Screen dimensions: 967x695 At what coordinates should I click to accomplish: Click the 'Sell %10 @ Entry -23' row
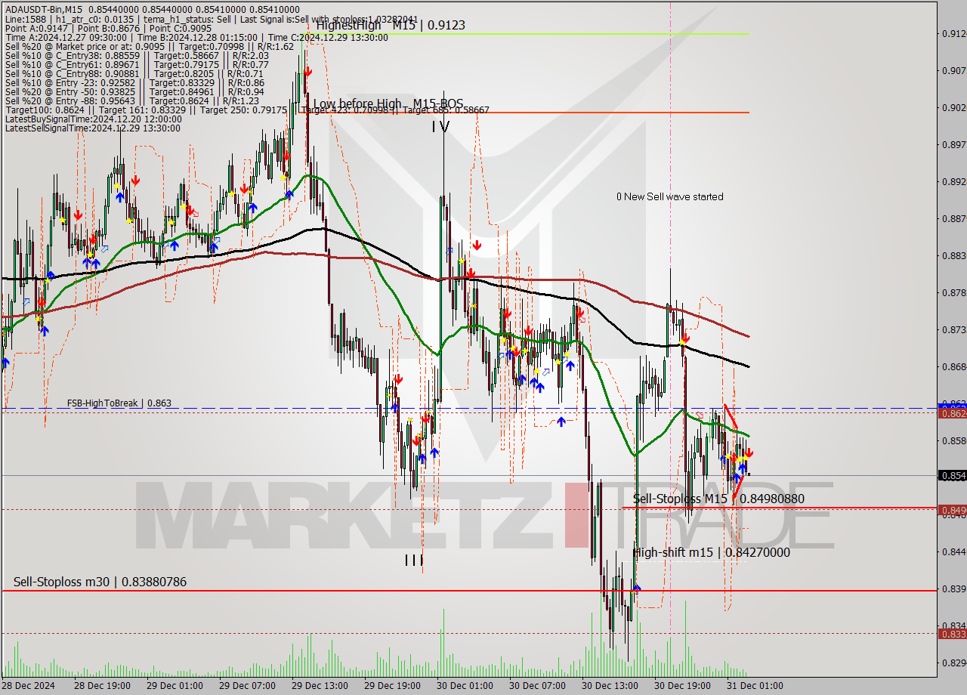click(x=134, y=82)
